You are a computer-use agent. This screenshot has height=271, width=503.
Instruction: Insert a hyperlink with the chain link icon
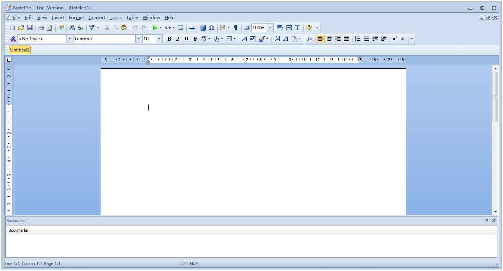[168, 28]
